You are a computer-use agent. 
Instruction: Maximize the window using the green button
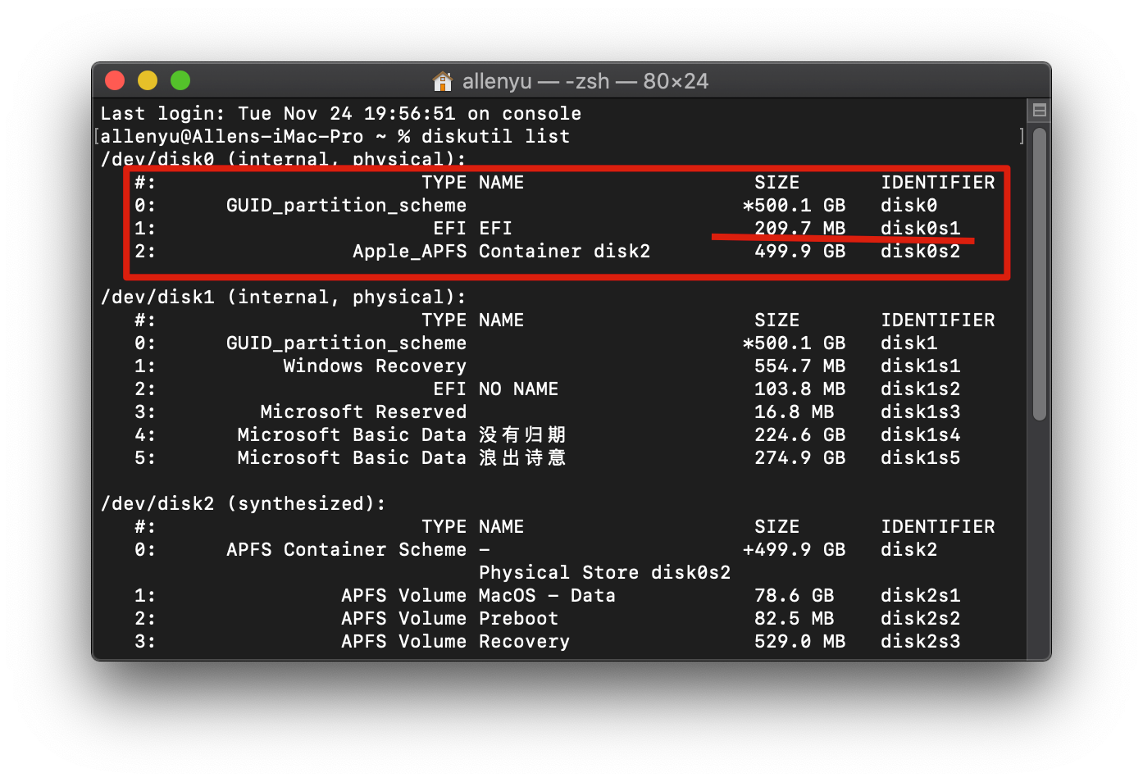point(180,80)
